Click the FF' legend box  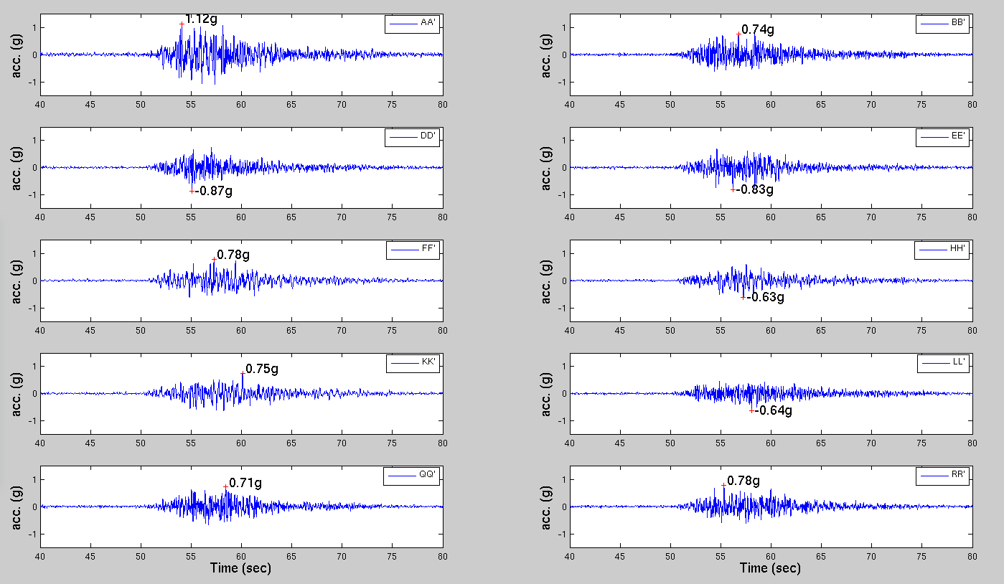[413, 250]
